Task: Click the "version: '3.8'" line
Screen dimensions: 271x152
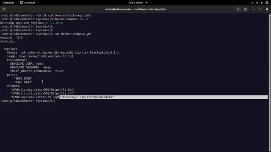Action: coord(12,38)
